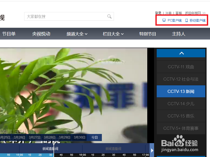Select CCTV-11 戏曲 channel
The height and width of the screenshot is (157, 210).
(181, 67)
